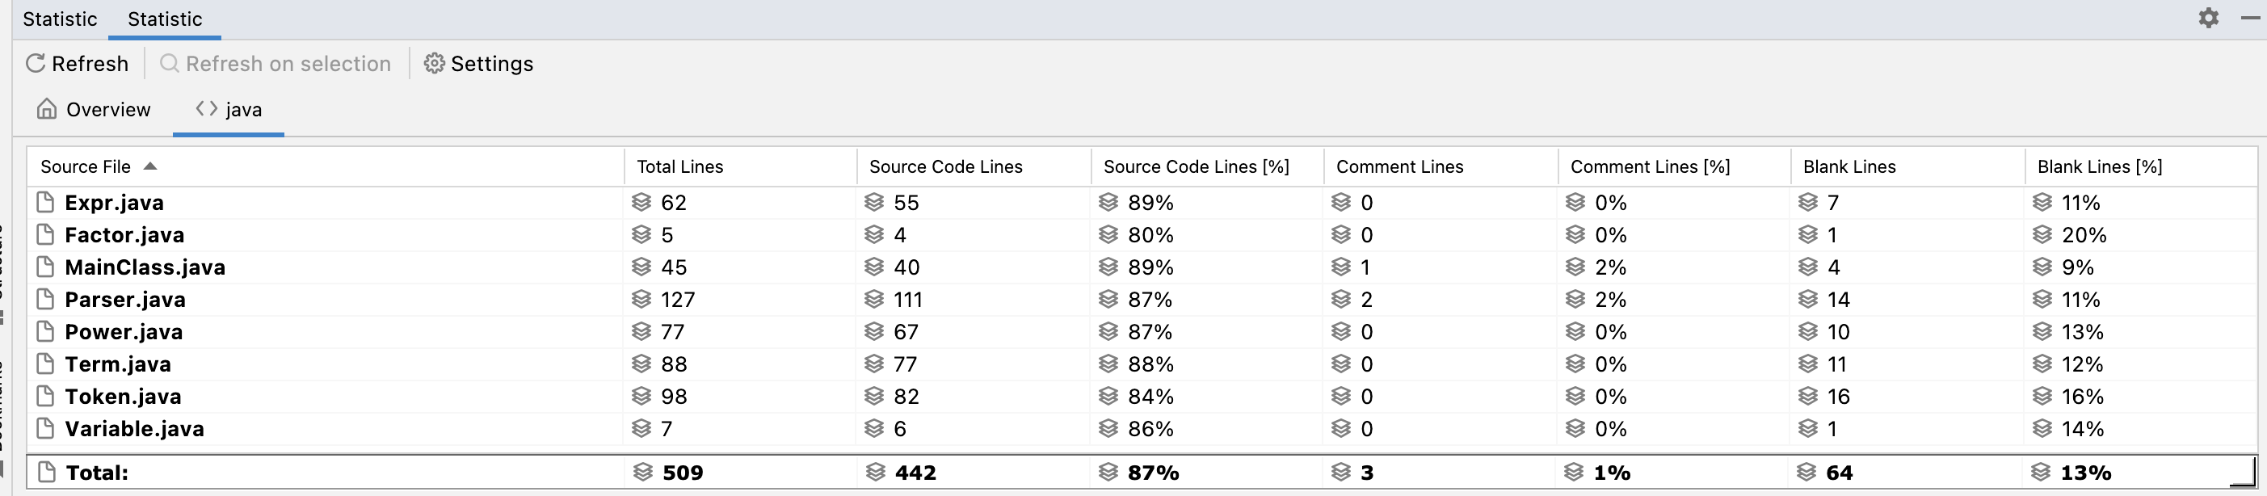
Task: Click the home icon on Overview
Action: [48, 110]
